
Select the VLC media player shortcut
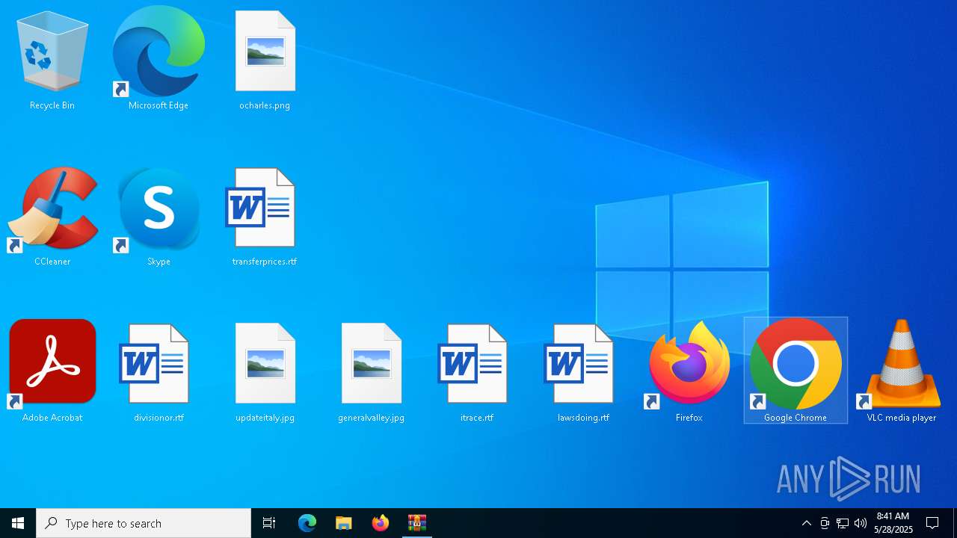tap(902, 371)
